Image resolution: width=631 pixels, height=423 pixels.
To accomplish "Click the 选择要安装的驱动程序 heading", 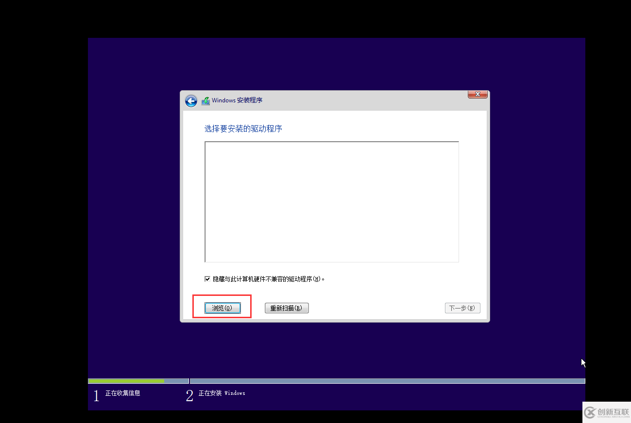I will [243, 129].
